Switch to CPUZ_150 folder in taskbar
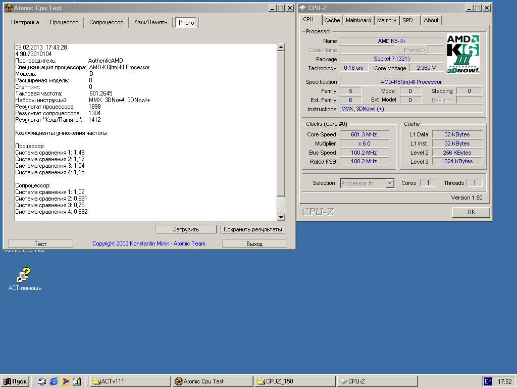This screenshot has height=388, width=517. pyautogui.click(x=295, y=381)
